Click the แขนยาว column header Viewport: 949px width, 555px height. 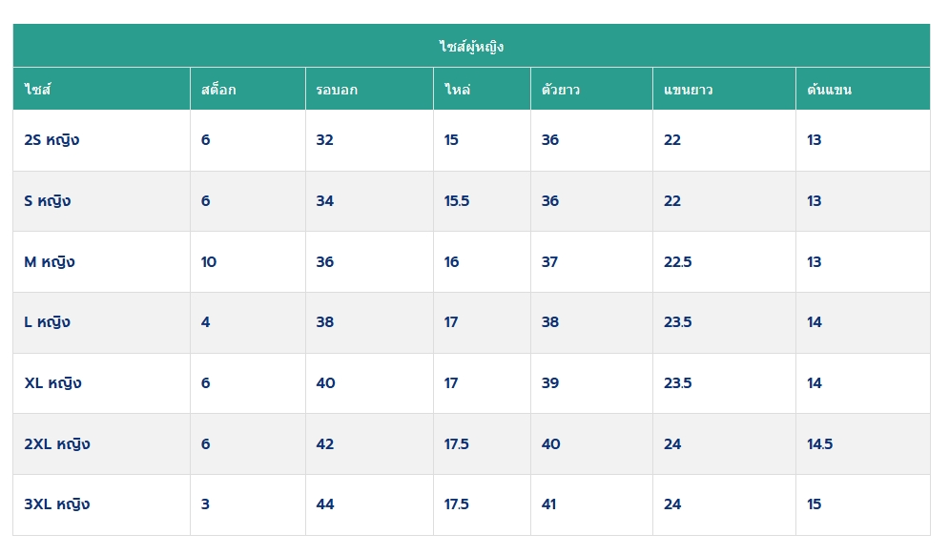coord(689,90)
